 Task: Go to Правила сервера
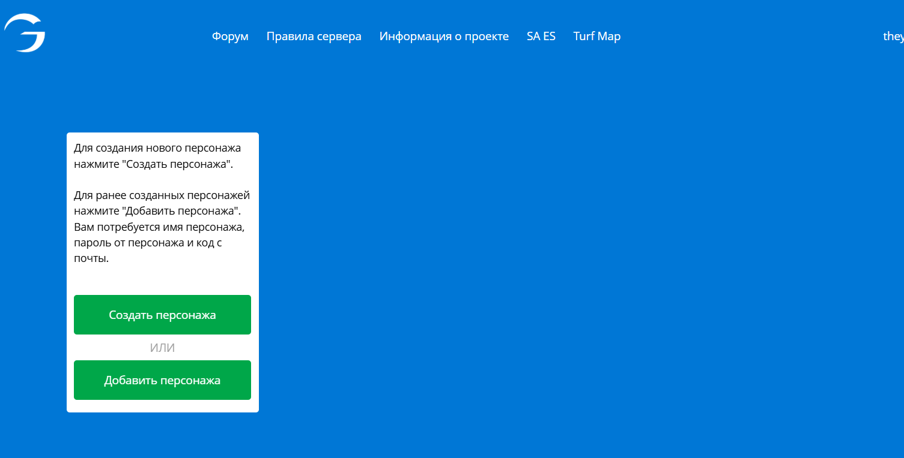pyautogui.click(x=314, y=37)
